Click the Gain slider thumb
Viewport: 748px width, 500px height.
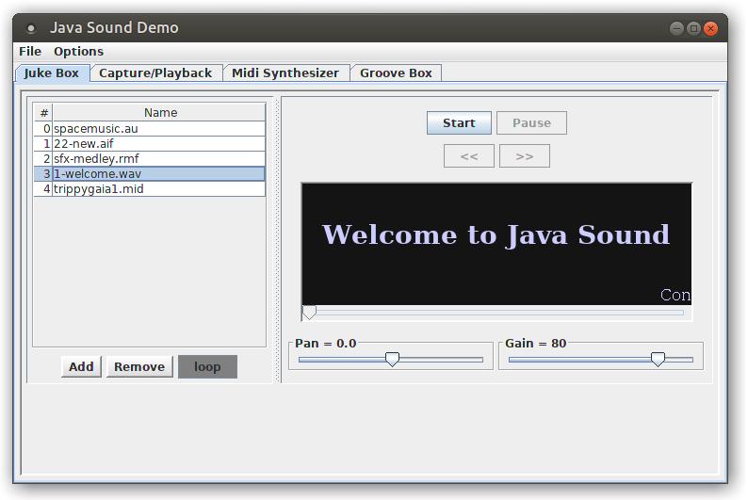(658, 359)
